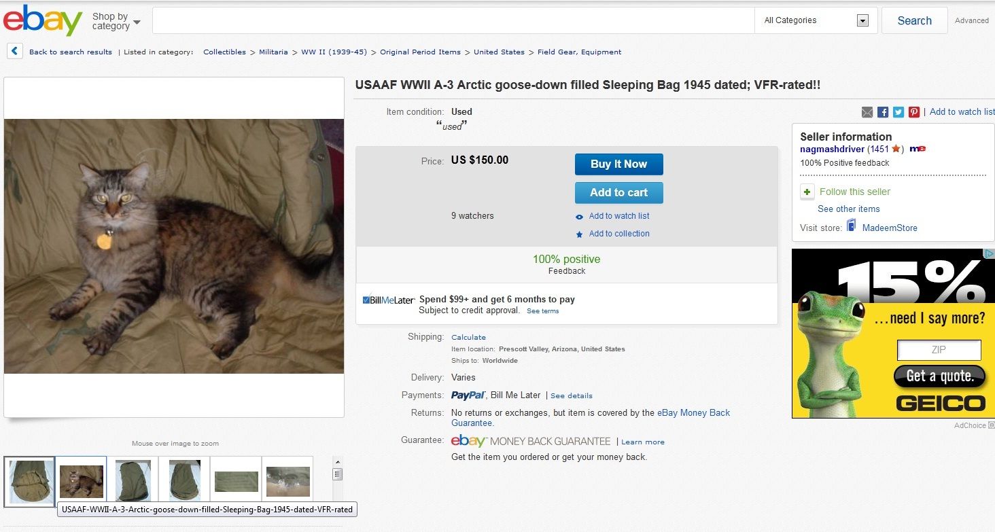Click the green plus follow seller icon
This screenshot has height=532, width=995.
(x=807, y=192)
